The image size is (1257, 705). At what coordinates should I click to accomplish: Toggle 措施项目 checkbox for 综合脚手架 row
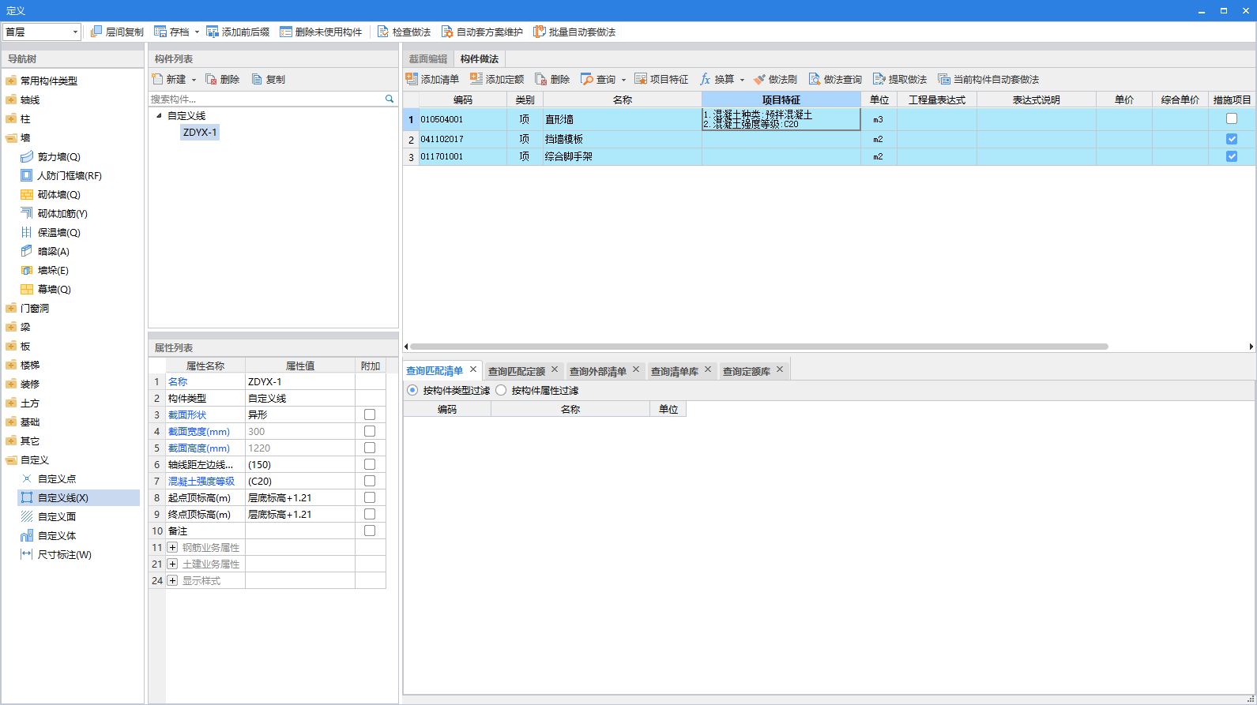[x=1232, y=156]
